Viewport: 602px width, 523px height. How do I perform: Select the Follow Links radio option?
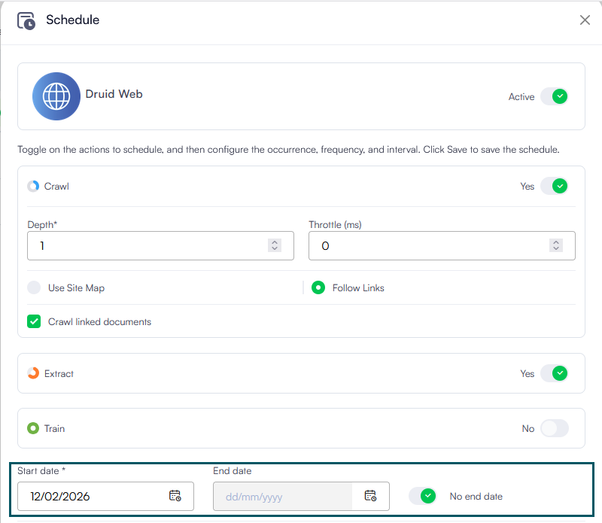[318, 287]
